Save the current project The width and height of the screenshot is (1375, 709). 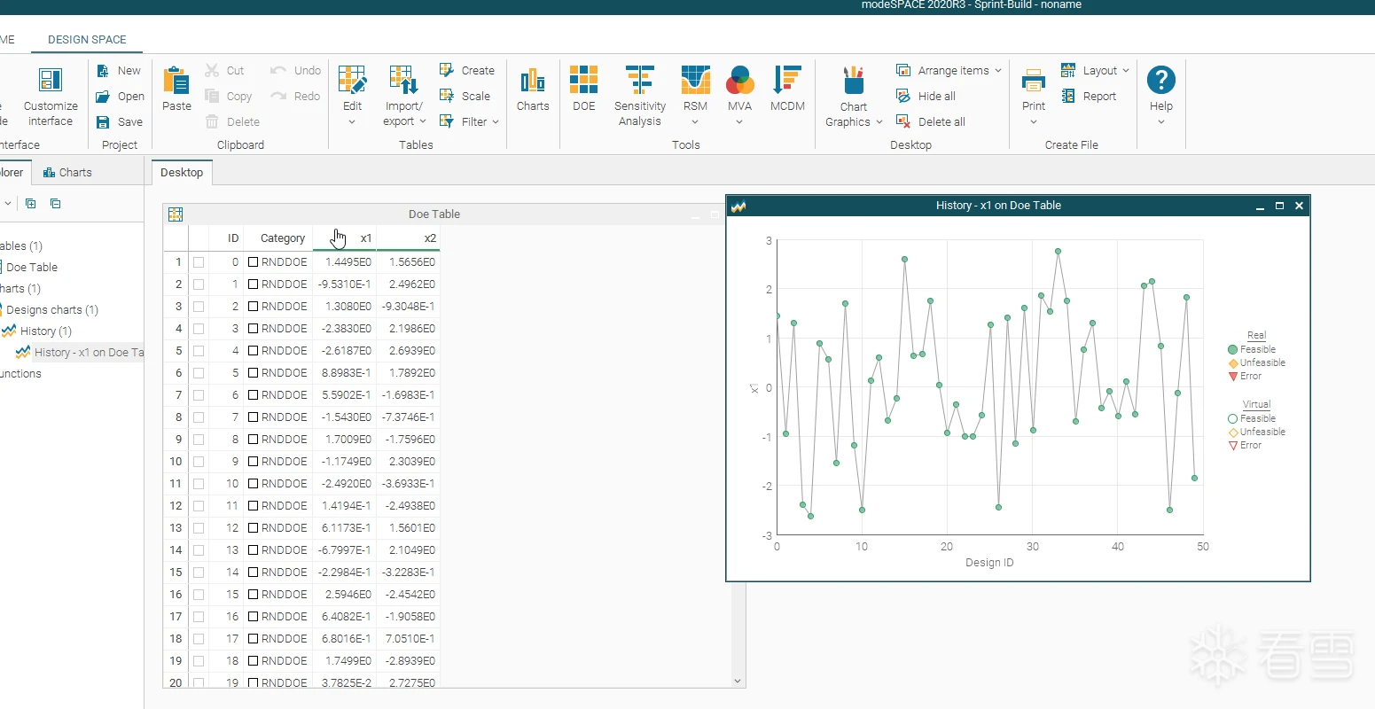tap(119, 122)
